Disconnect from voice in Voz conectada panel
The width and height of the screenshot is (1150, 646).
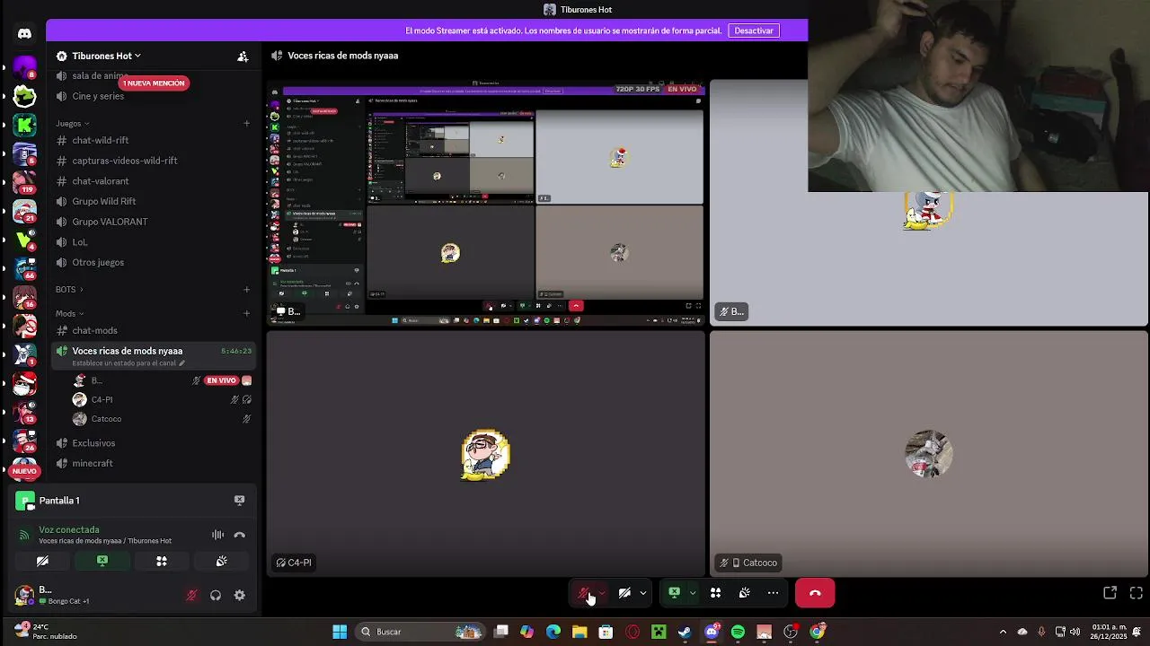tap(239, 535)
